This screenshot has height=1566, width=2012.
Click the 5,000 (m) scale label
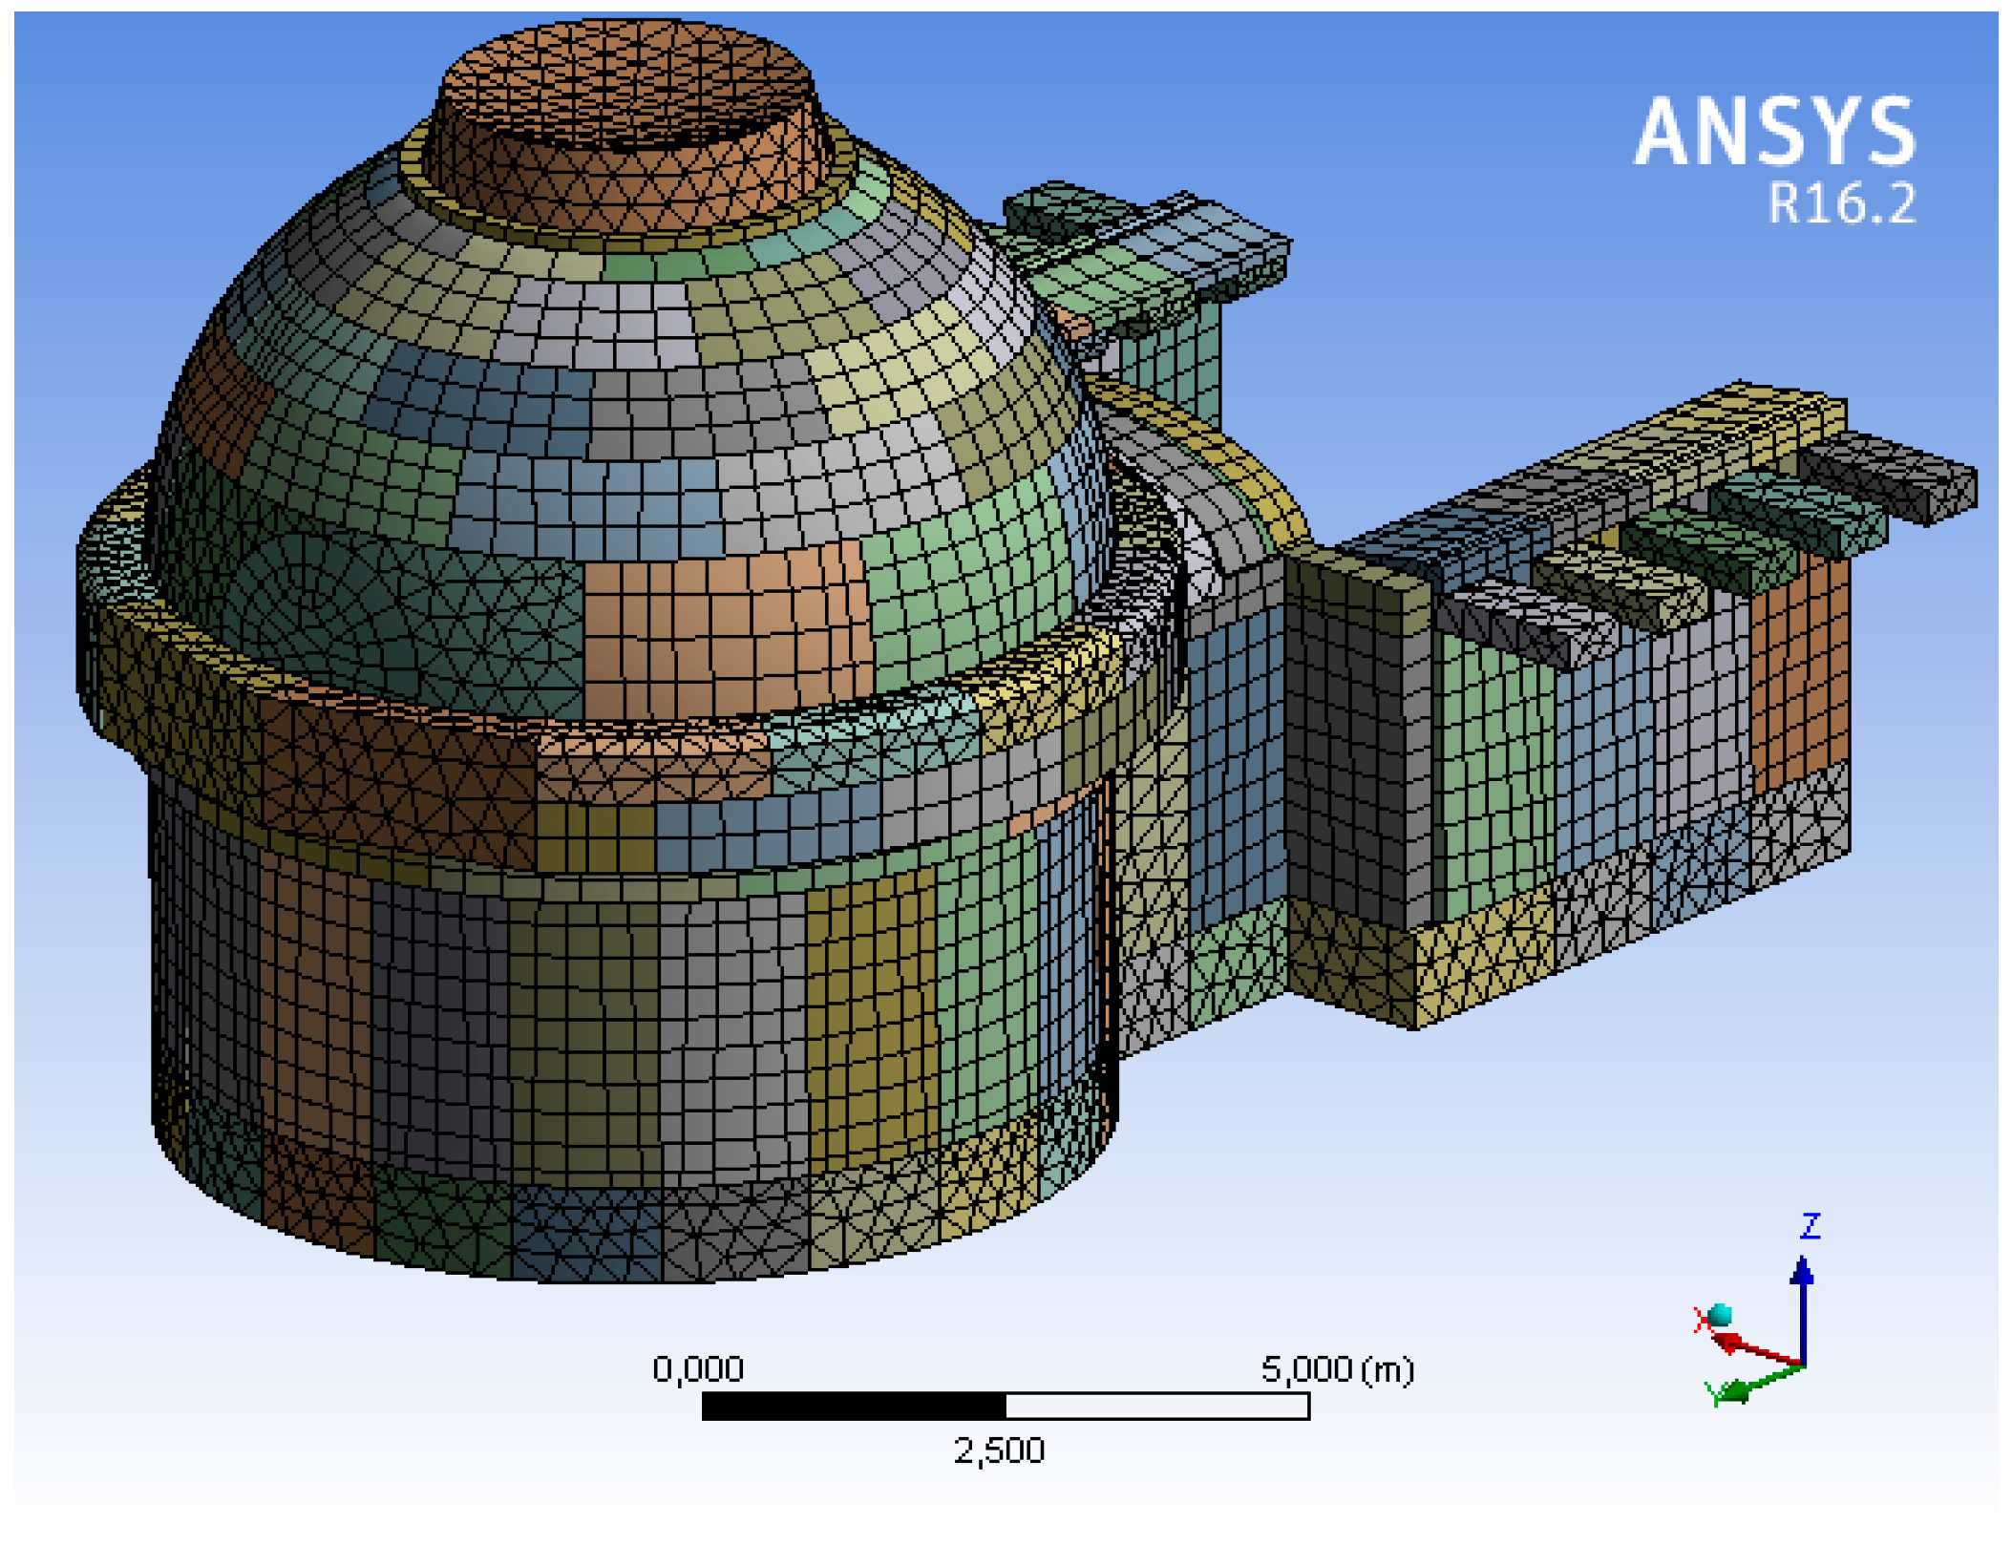point(1336,1369)
